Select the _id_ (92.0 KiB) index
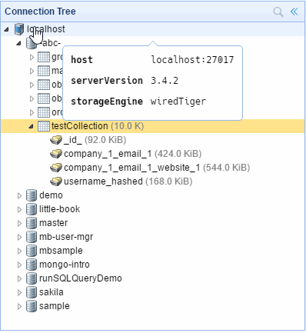Viewport: 306px width, 333px height. [x=95, y=140]
